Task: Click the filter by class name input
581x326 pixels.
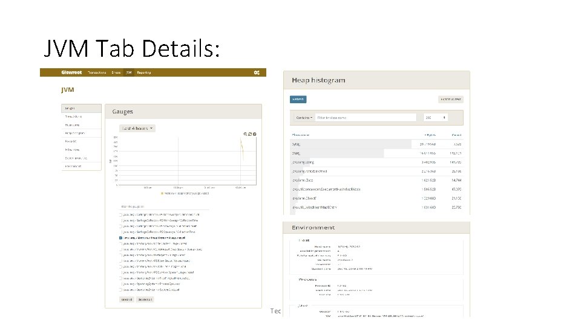Action: coord(366,118)
